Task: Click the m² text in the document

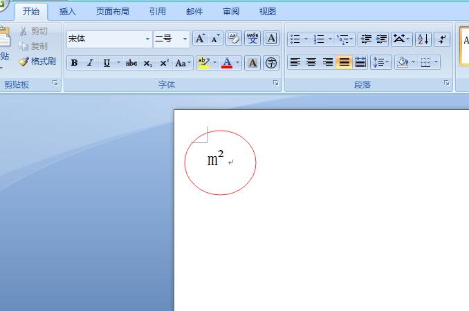Action: click(x=215, y=158)
